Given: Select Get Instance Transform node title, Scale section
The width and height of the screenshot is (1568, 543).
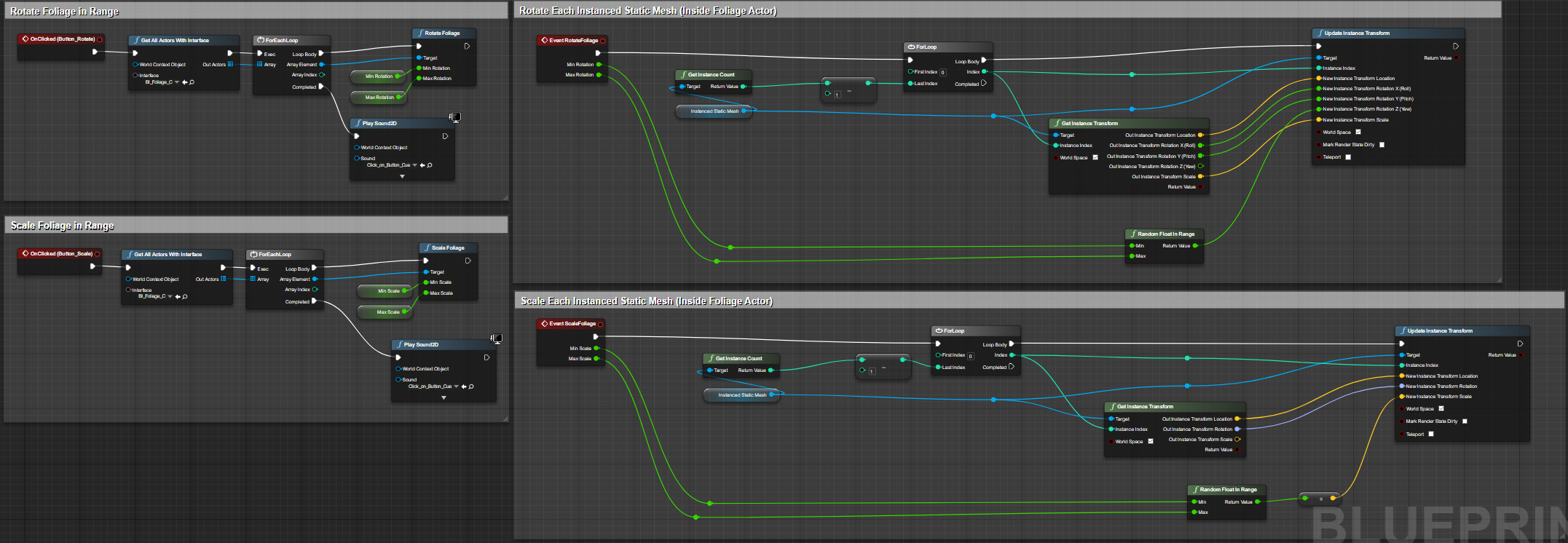Looking at the screenshot, I should pos(1145,406).
